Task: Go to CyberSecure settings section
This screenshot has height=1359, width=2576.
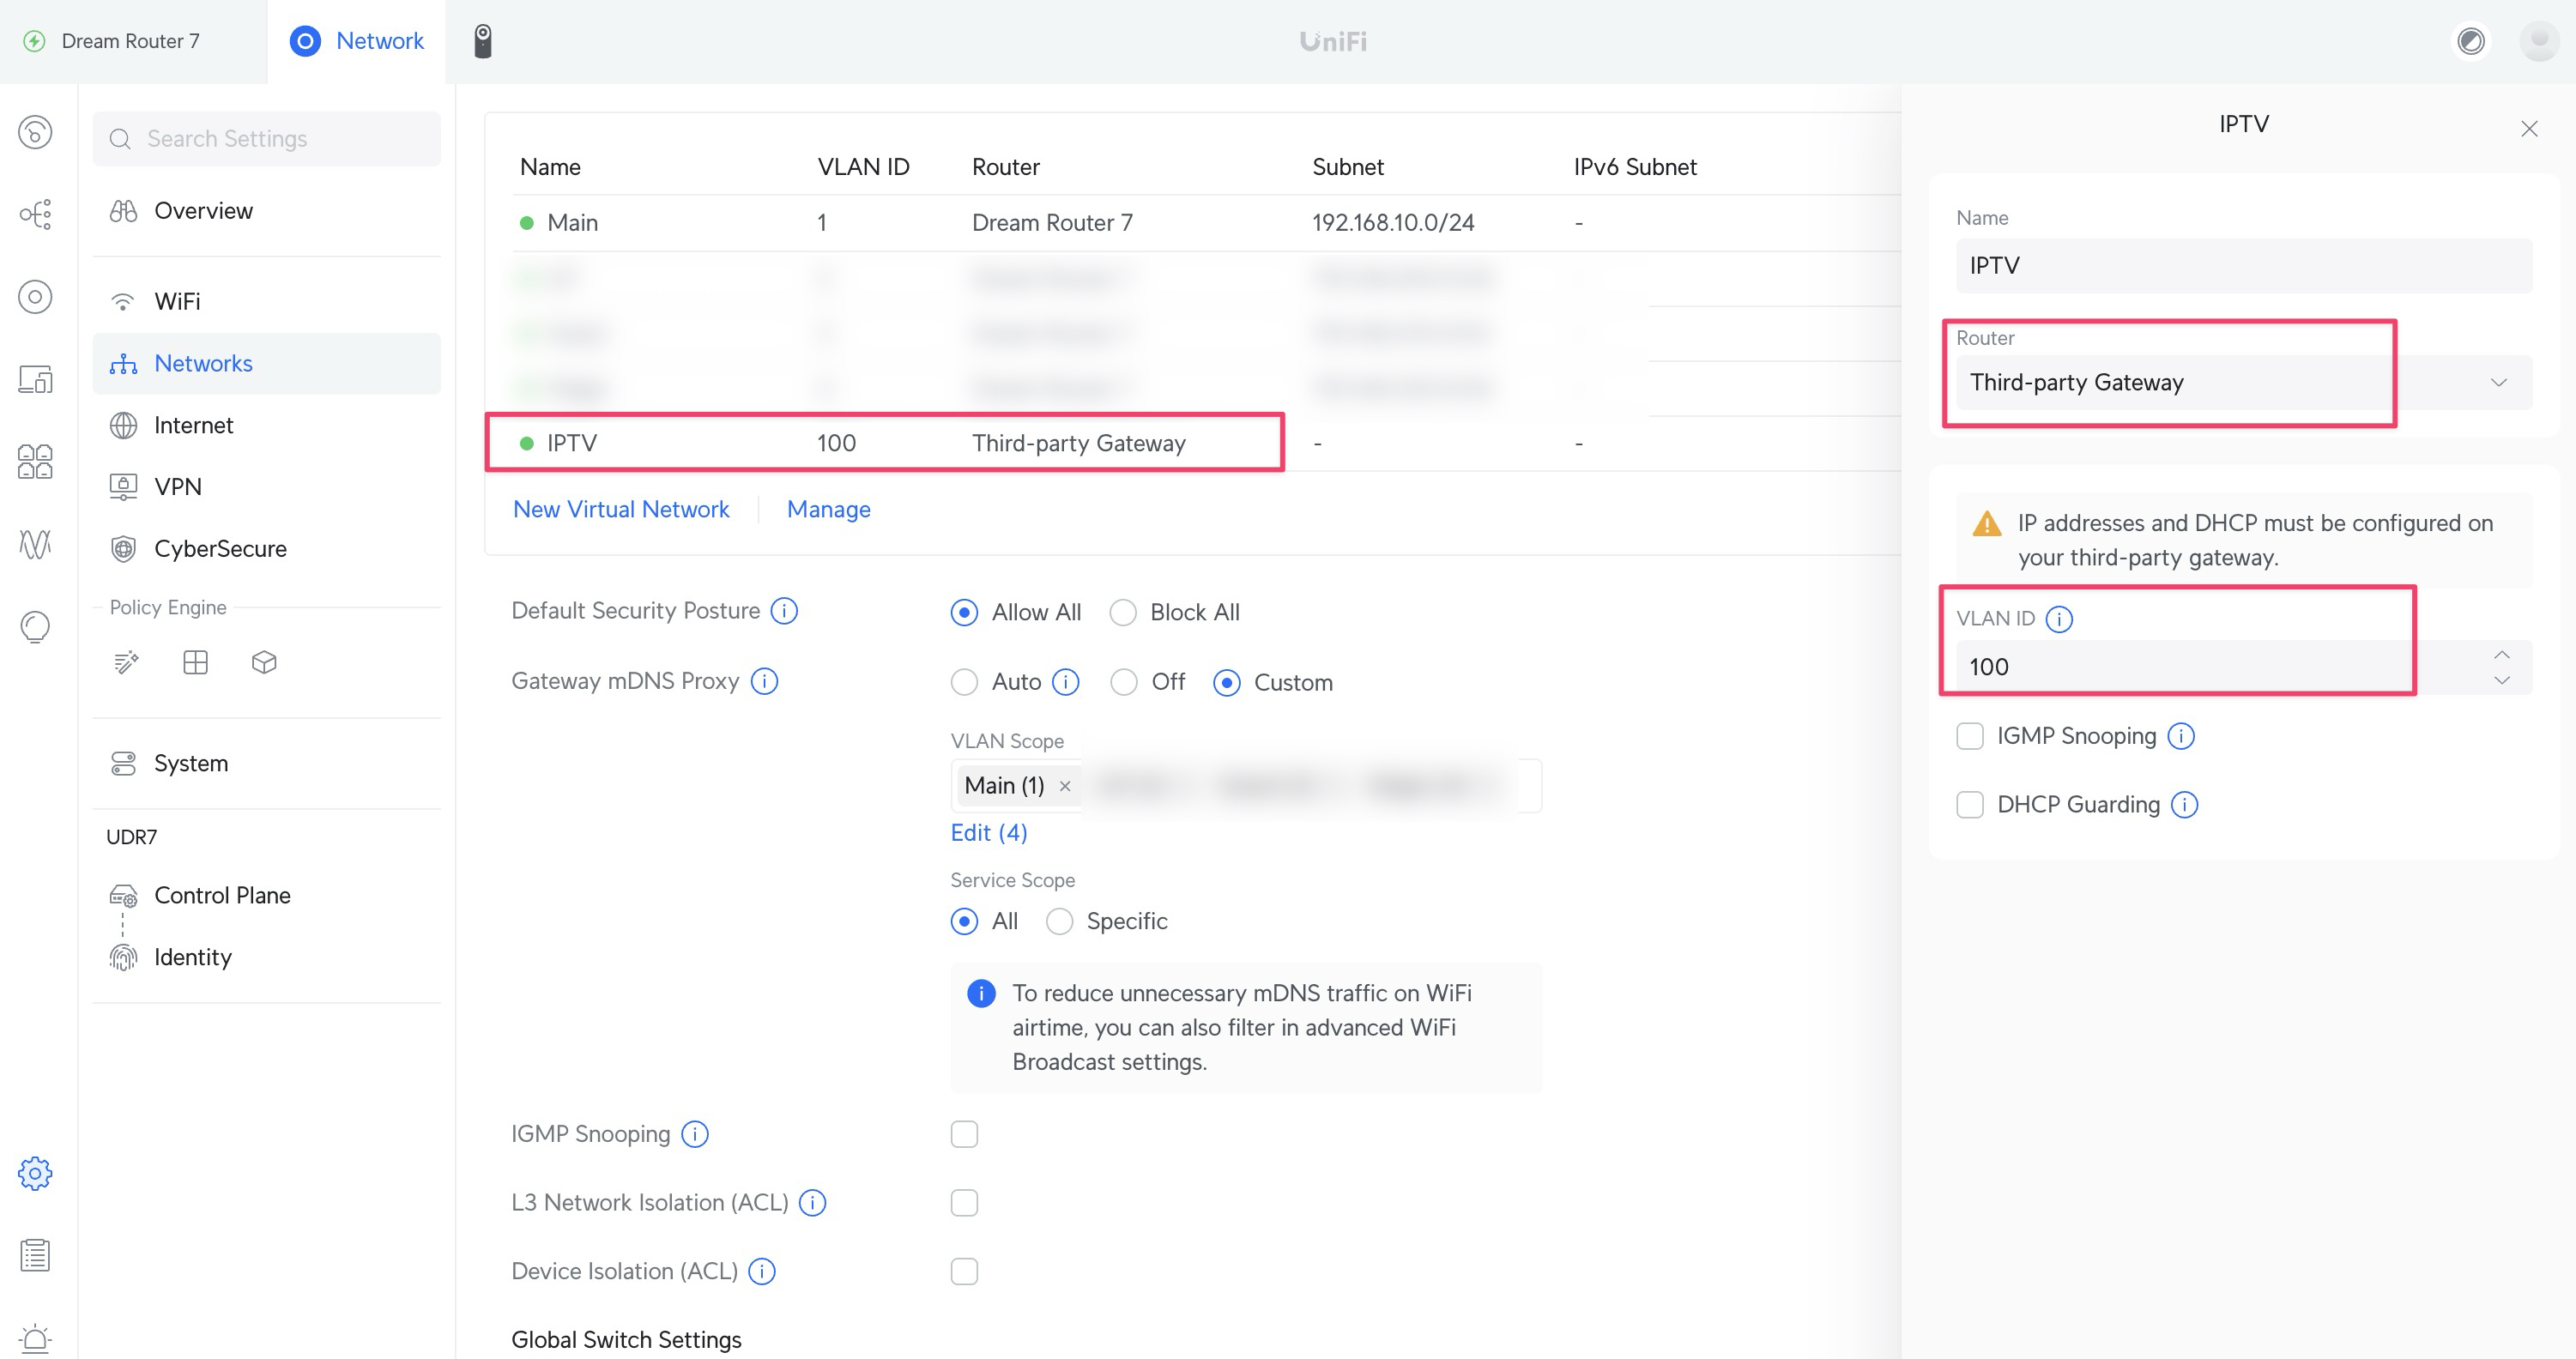Action: point(220,549)
